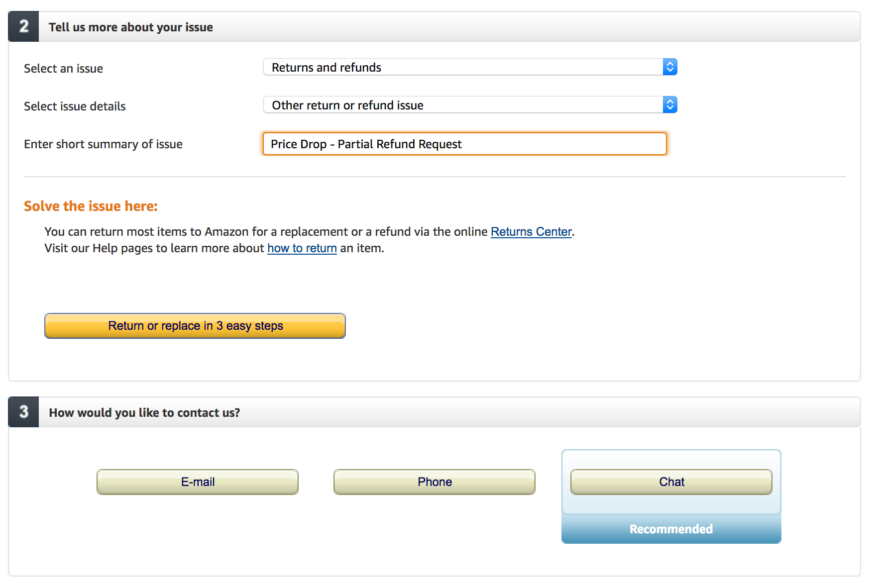Screen dimensions: 871x583
Task: Click the blue stepper arrows beside 'Returns and refunds'
Action: tap(670, 67)
